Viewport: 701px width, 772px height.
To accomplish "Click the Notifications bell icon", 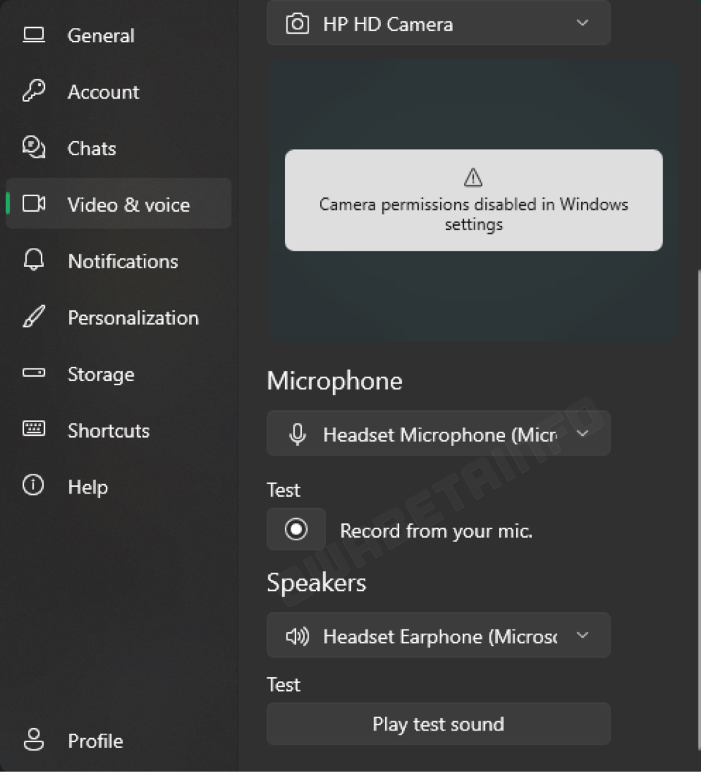I will click(x=34, y=260).
